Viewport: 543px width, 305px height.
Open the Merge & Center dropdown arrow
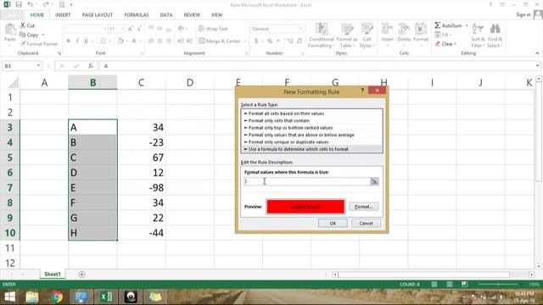(245, 42)
